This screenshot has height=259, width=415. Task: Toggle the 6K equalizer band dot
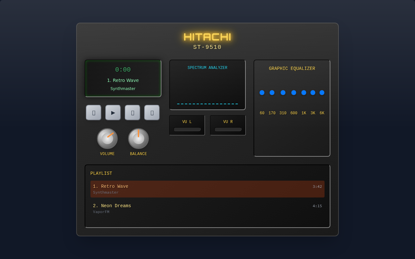click(322, 93)
